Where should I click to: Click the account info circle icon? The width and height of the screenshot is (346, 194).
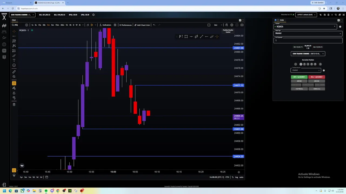(x=94, y=15)
